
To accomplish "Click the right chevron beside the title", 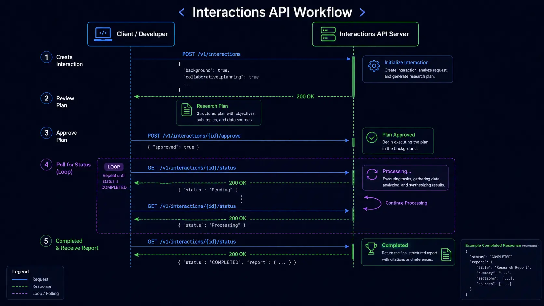I will pos(362,12).
